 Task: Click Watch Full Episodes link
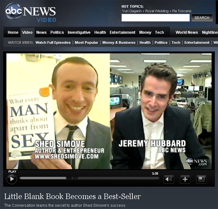[53, 43]
